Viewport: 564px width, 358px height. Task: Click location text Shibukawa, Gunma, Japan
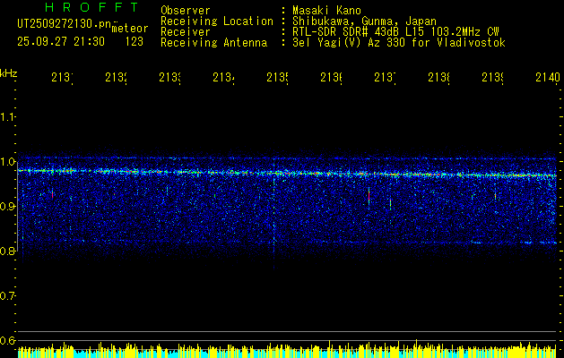click(x=364, y=21)
